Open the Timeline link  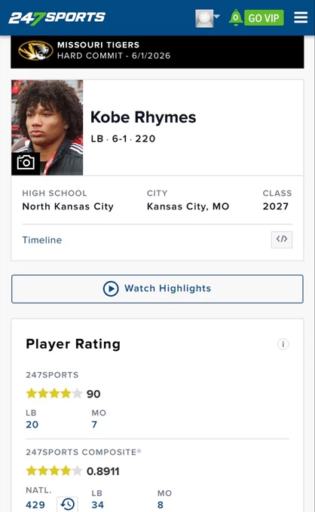(42, 240)
